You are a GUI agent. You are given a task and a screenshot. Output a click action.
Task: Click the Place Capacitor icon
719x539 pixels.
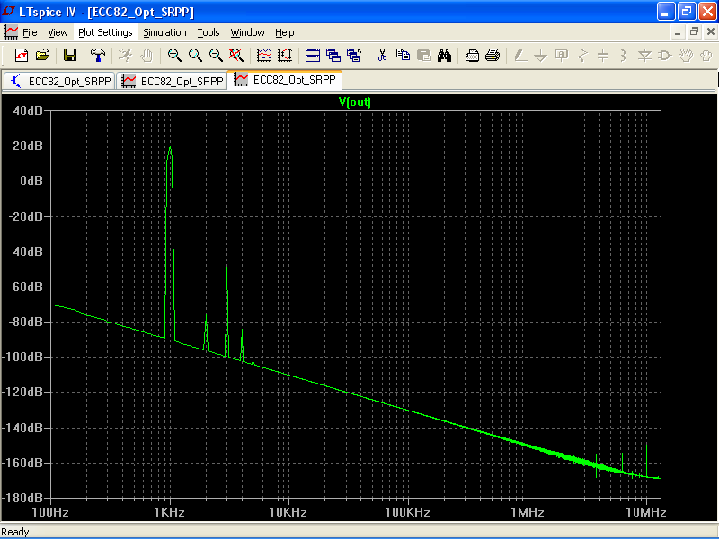pyautogui.click(x=602, y=56)
